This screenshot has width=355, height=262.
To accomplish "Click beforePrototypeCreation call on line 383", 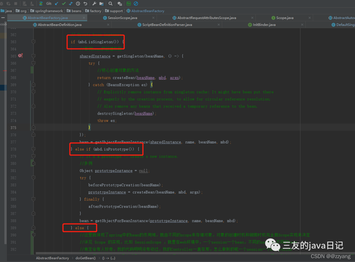I will 114,185.
